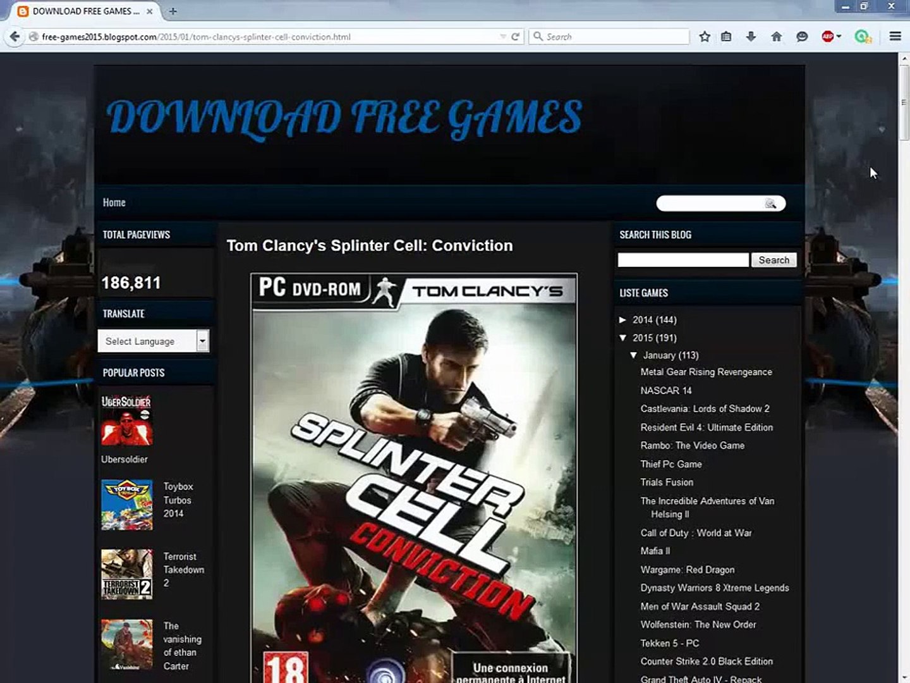Show bookmarks list icon in toolbar

(727, 37)
